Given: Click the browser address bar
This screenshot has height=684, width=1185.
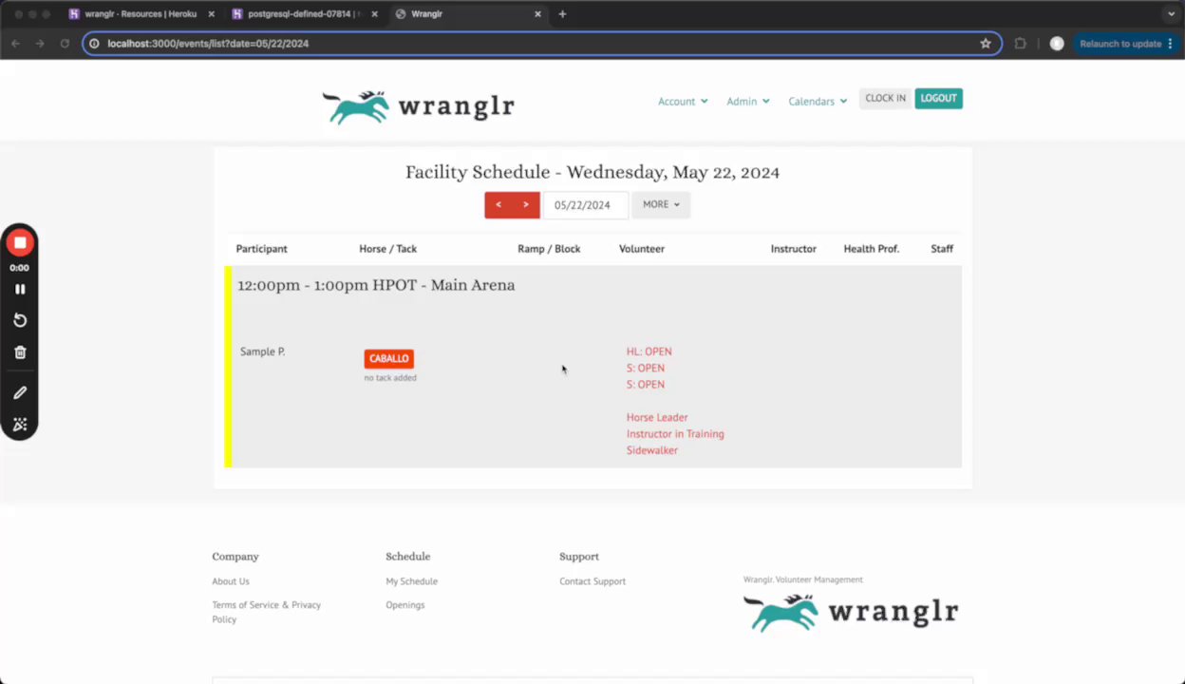Looking at the screenshot, I should pyautogui.click(x=541, y=44).
